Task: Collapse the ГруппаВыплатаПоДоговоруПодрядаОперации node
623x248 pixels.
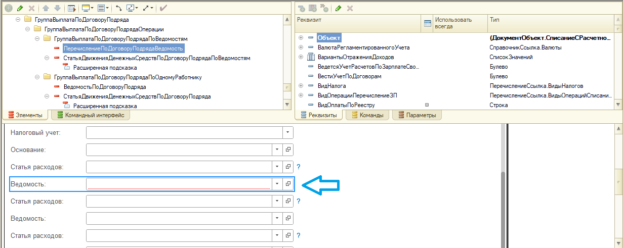Action: [27, 29]
